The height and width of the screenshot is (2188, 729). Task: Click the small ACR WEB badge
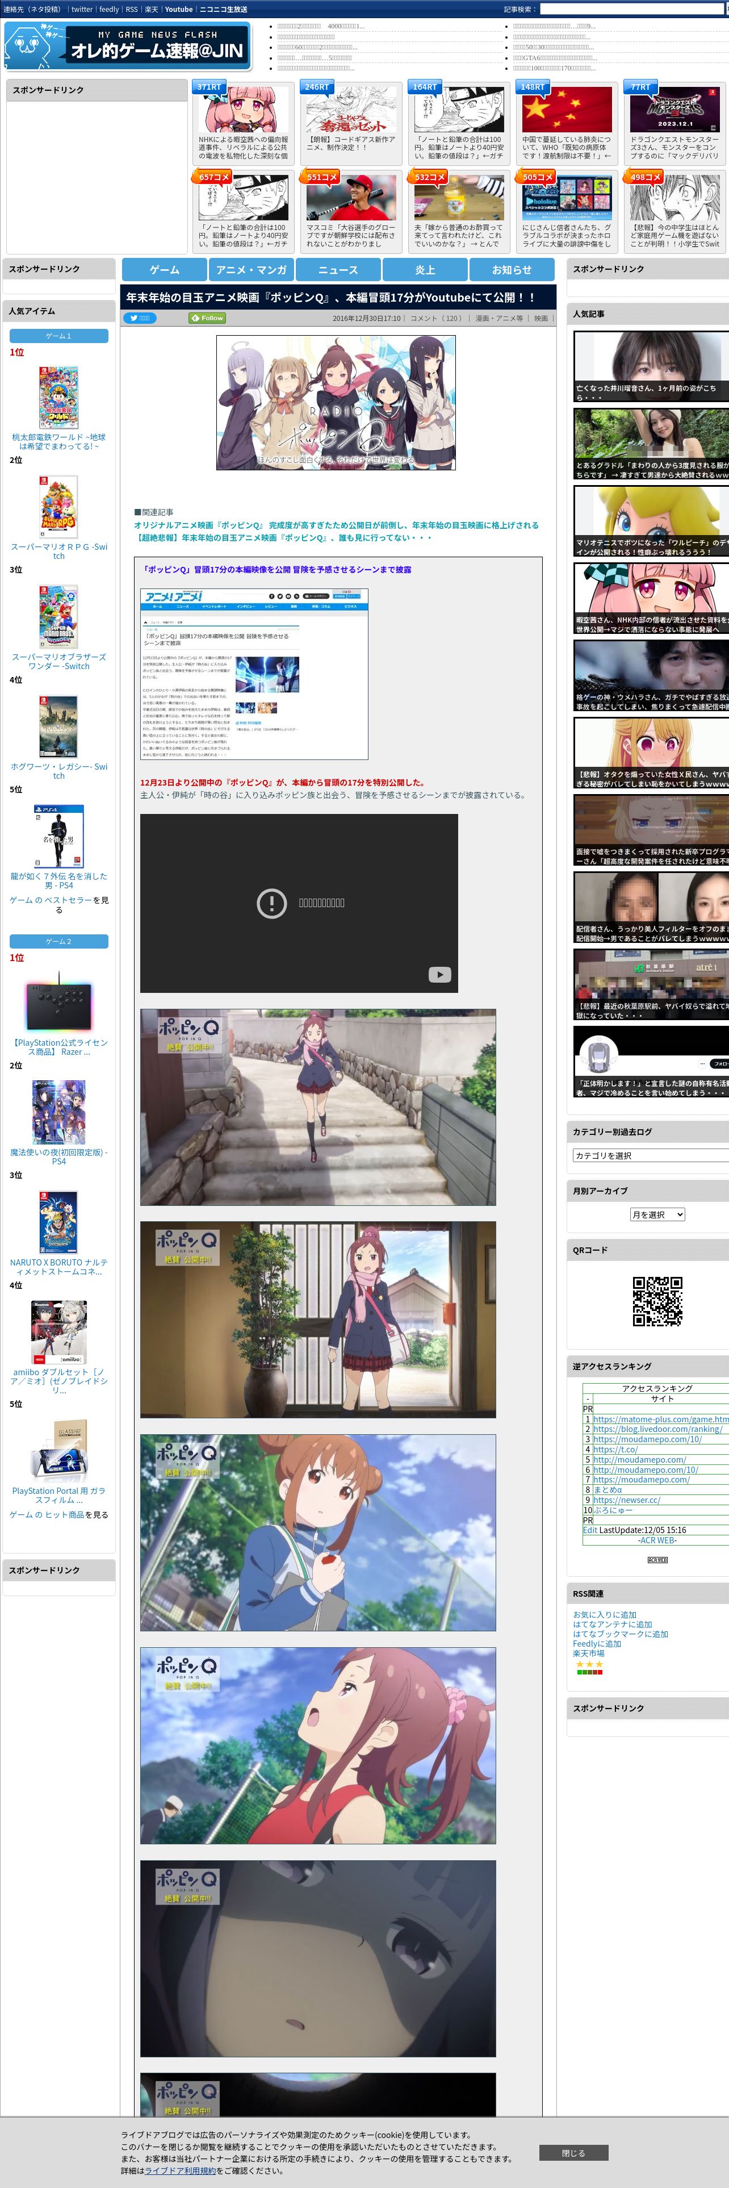coord(657,1560)
